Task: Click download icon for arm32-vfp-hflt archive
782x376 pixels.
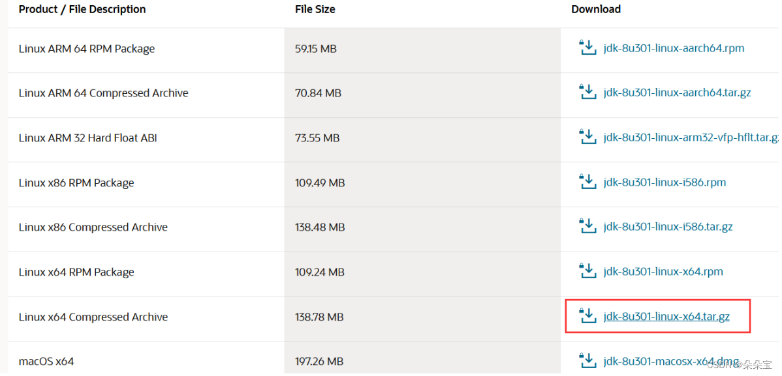Action: tap(587, 137)
